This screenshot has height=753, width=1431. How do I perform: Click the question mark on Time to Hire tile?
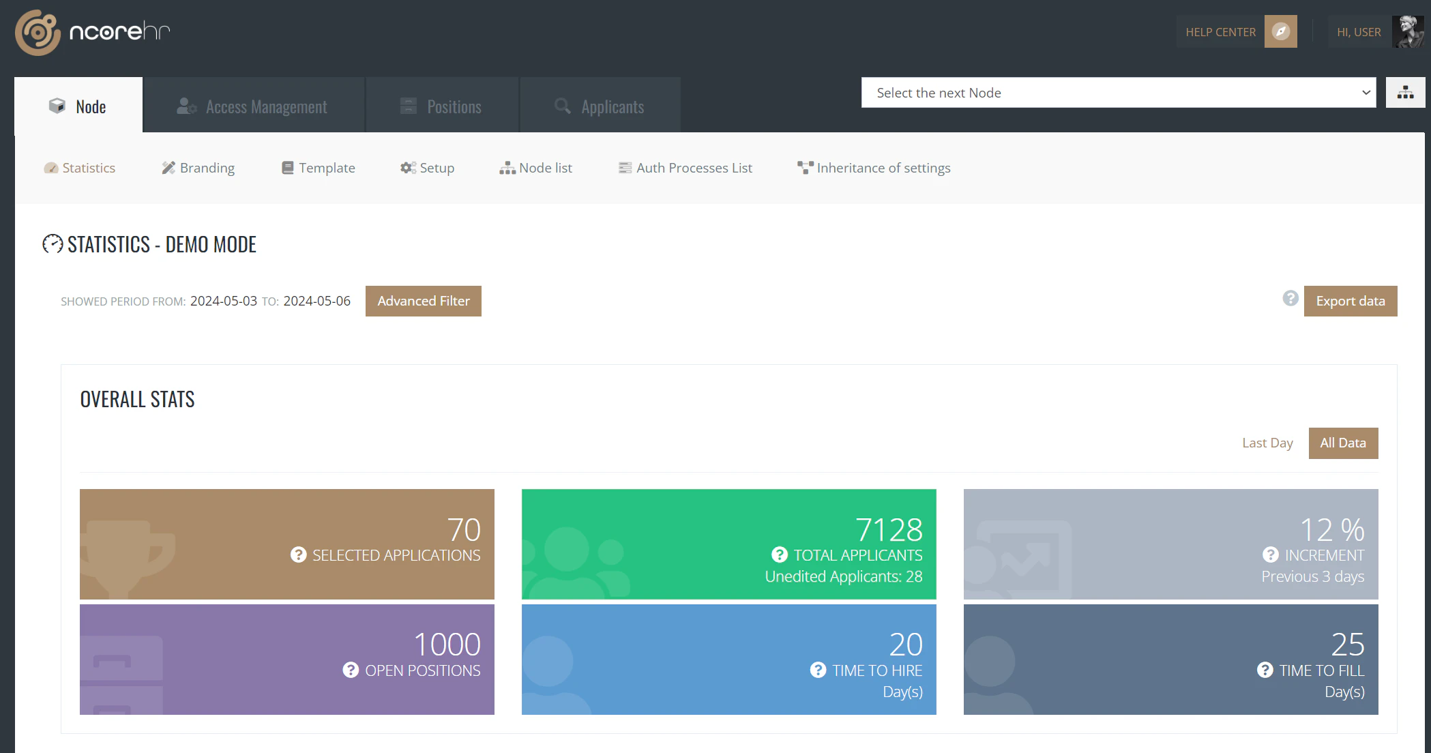click(x=816, y=670)
